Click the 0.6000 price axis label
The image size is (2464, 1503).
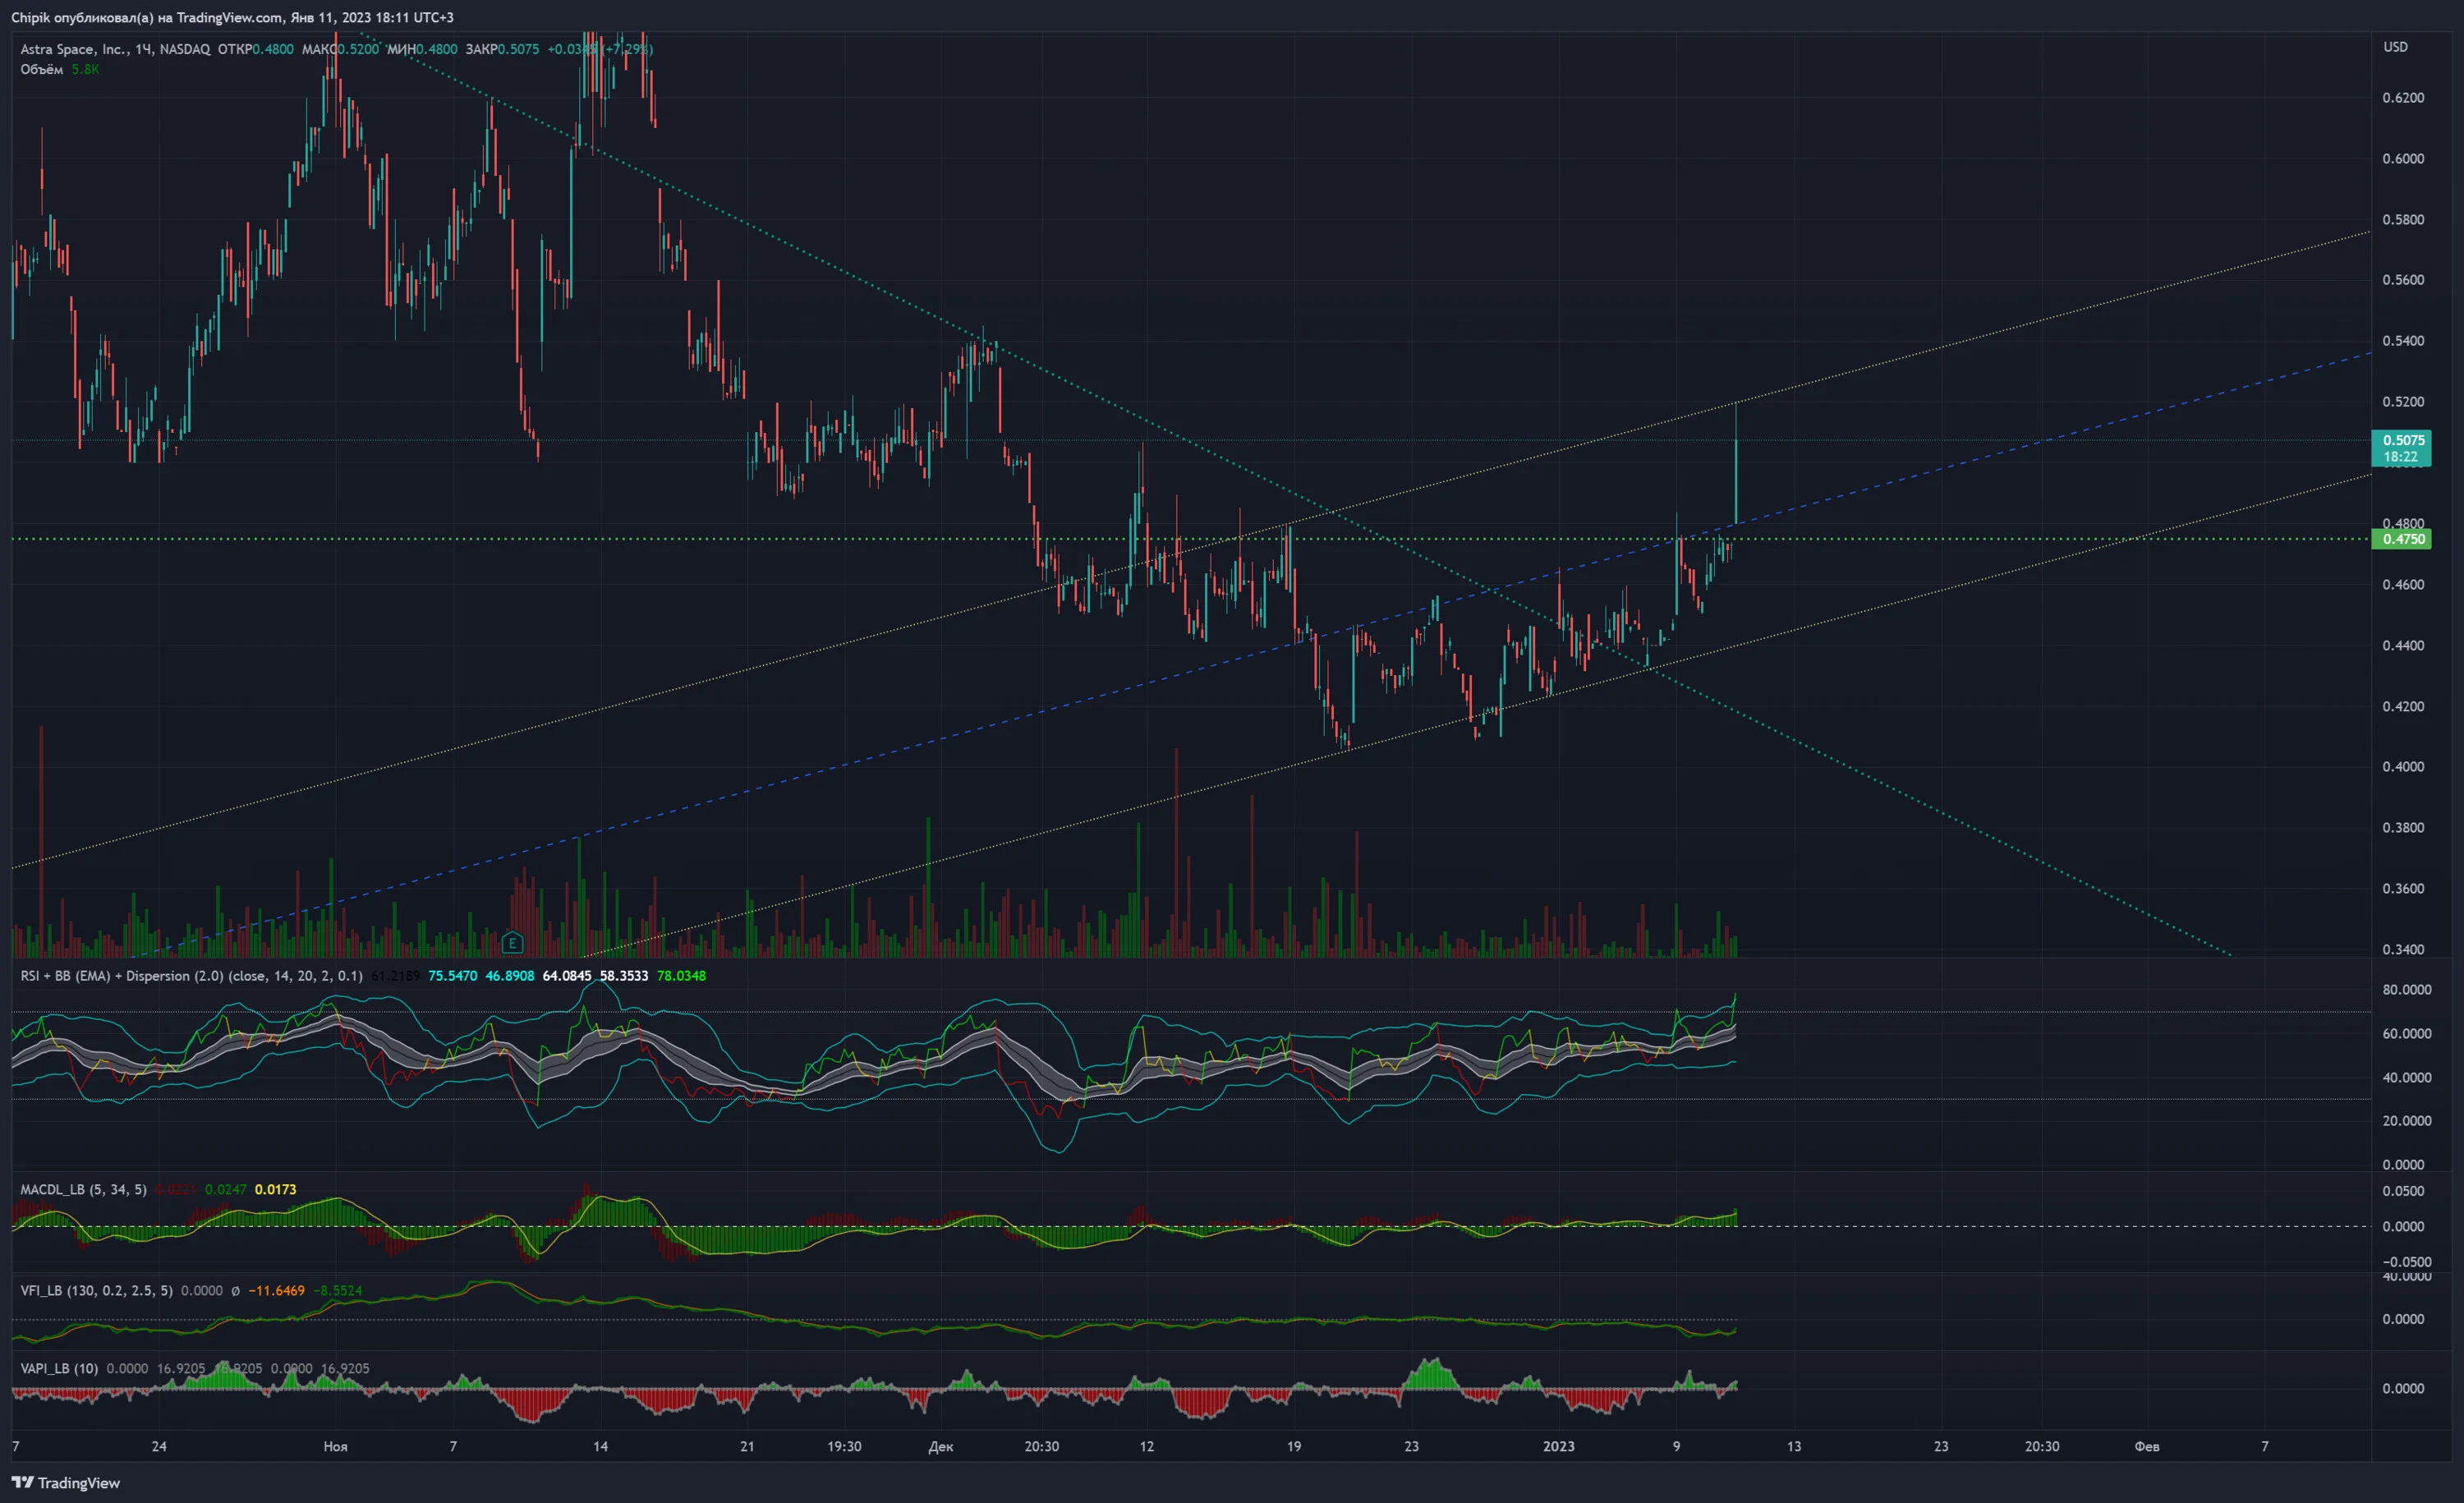2403,159
